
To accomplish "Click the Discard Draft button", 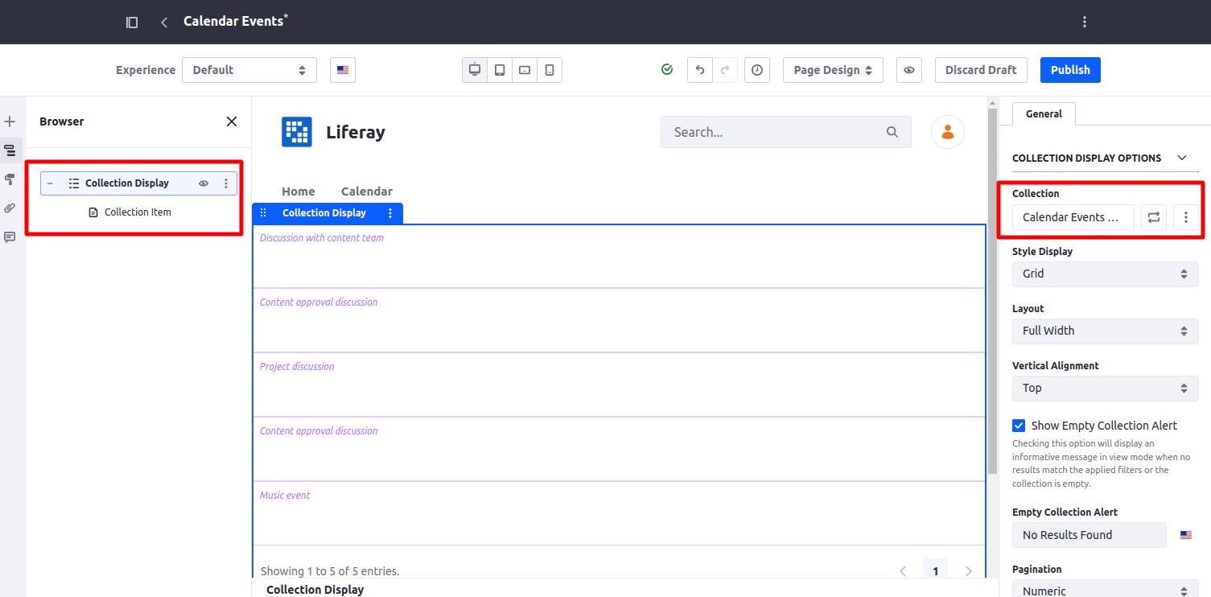I will coord(981,70).
